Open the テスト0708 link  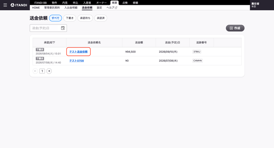coord(76,61)
